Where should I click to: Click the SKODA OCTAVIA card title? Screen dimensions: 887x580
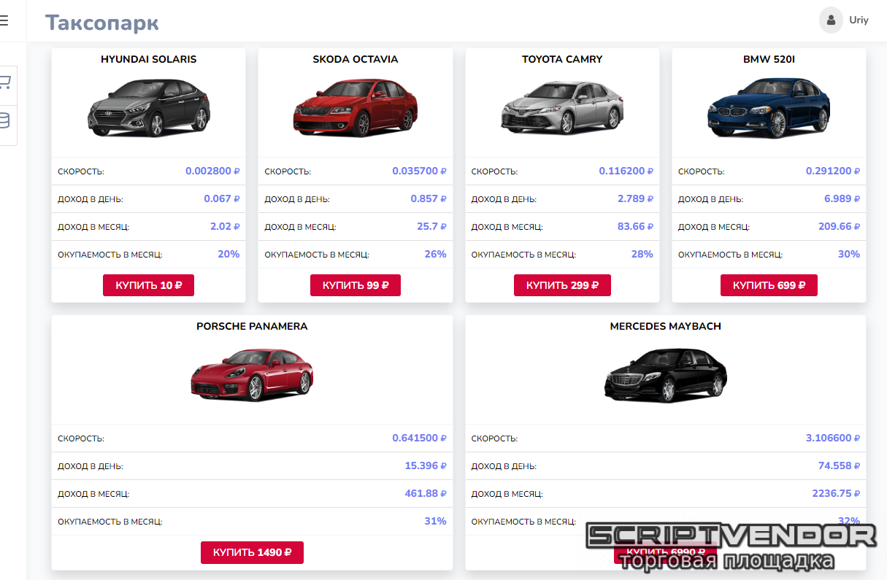(356, 59)
